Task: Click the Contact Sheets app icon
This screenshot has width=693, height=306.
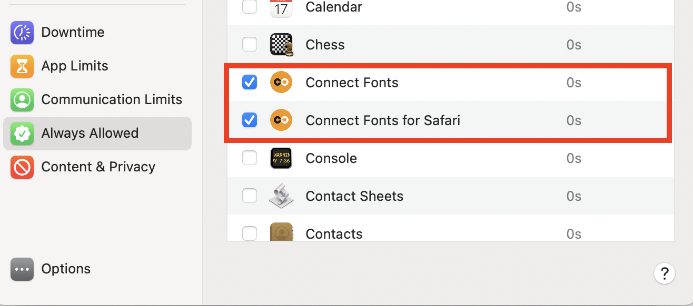Action: click(x=281, y=196)
